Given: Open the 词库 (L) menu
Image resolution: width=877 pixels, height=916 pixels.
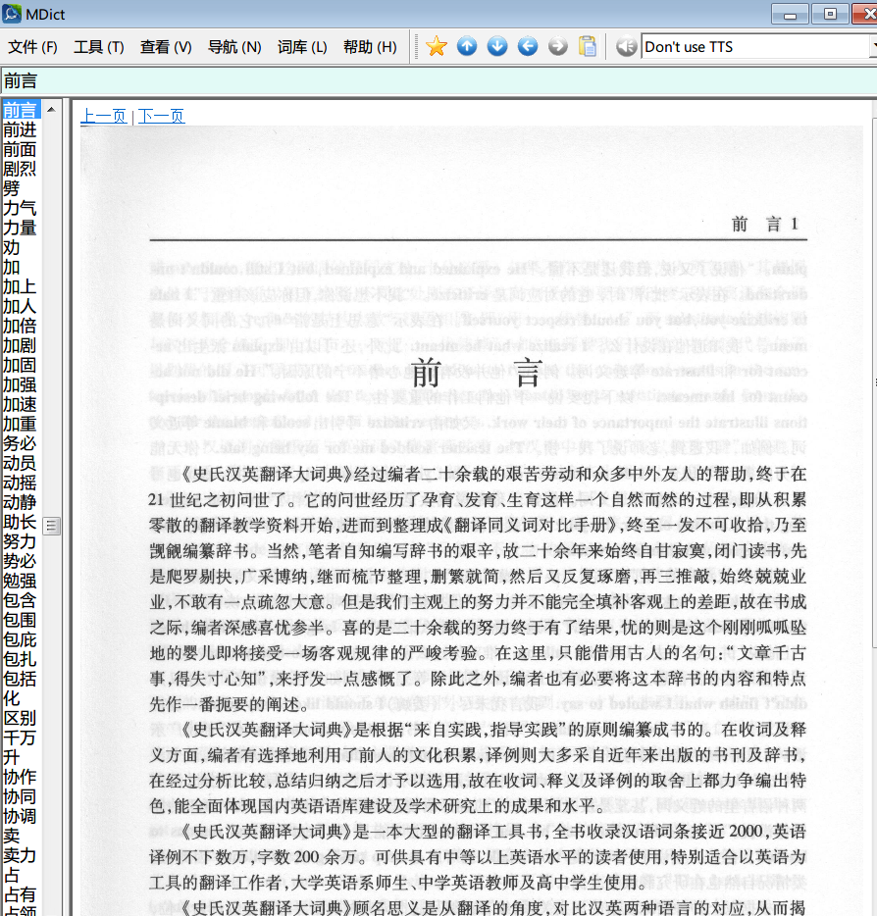Looking at the screenshot, I should pos(302,47).
